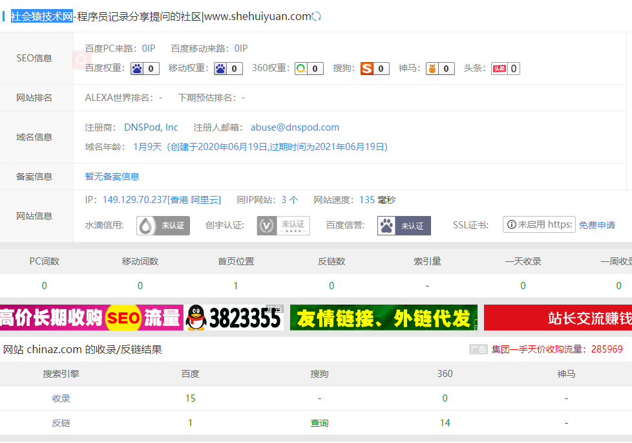Click the 一天收录 value 0
The height and width of the screenshot is (443, 632).
click(x=523, y=286)
